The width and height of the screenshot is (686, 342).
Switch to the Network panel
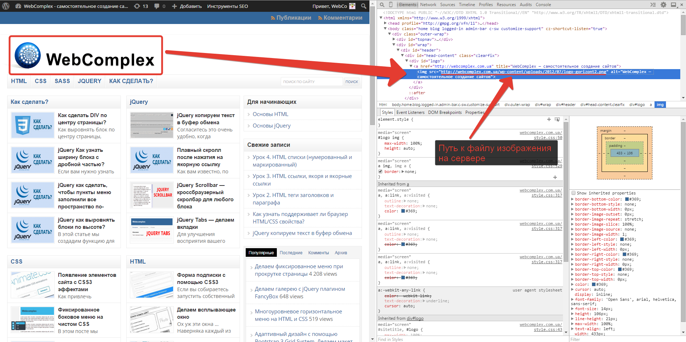(x=428, y=5)
